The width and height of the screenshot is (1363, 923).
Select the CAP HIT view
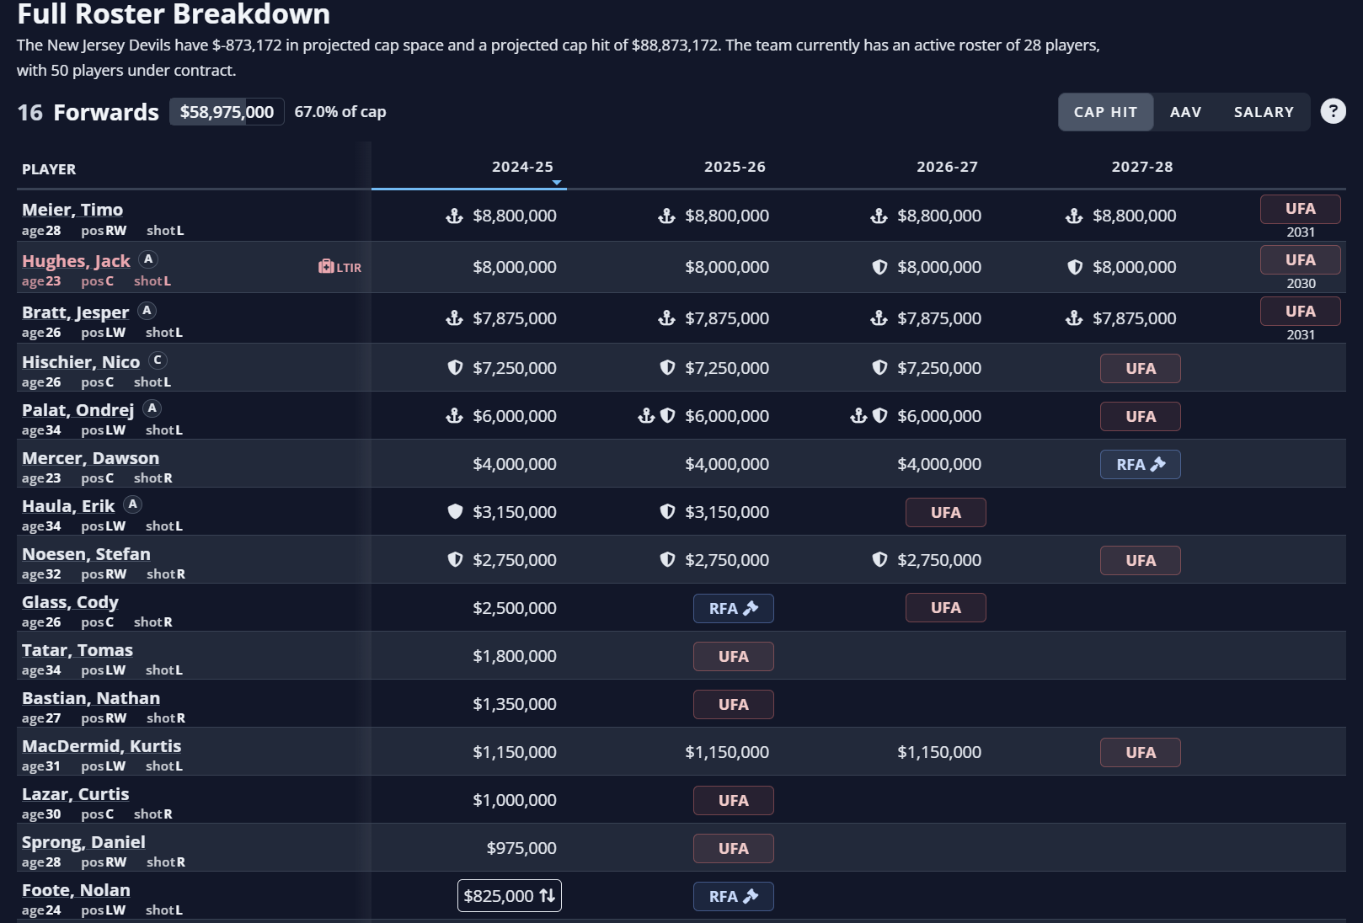tap(1105, 112)
